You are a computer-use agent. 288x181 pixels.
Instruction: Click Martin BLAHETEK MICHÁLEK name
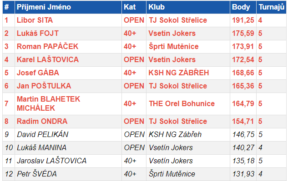point(48,104)
